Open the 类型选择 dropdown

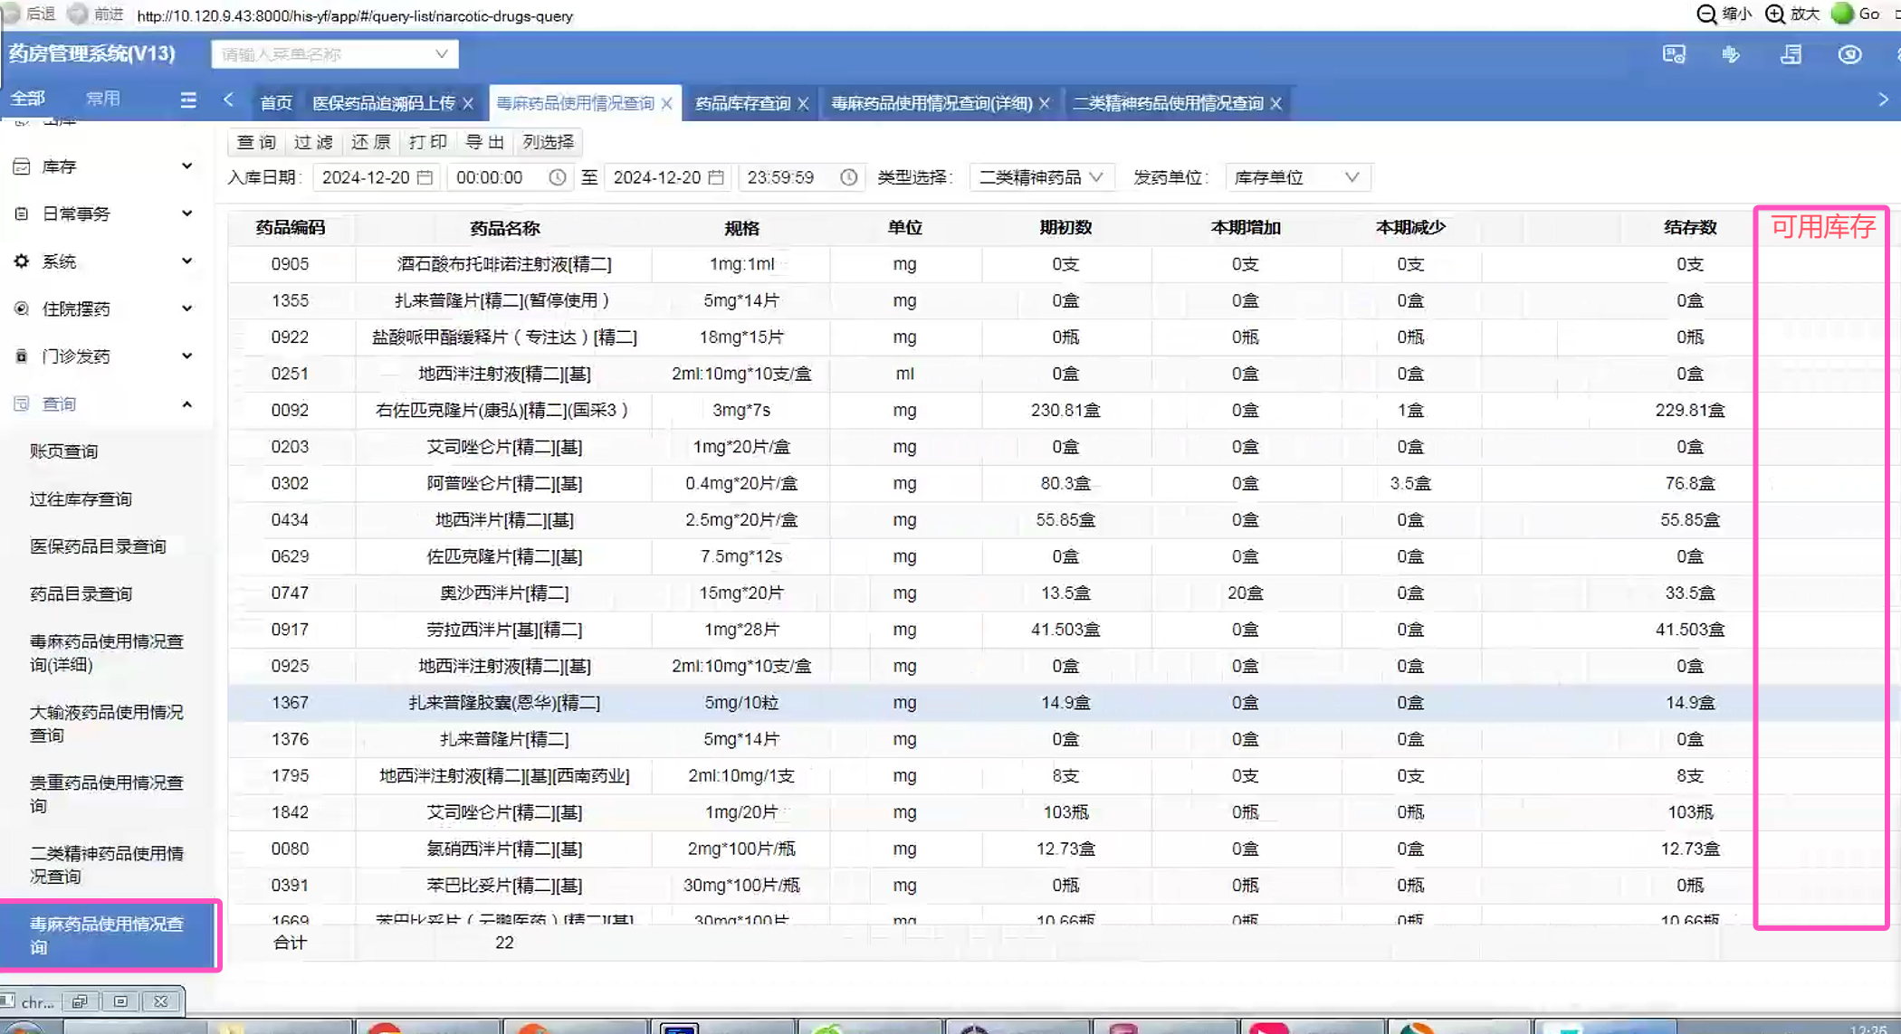tap(1041, 177)
